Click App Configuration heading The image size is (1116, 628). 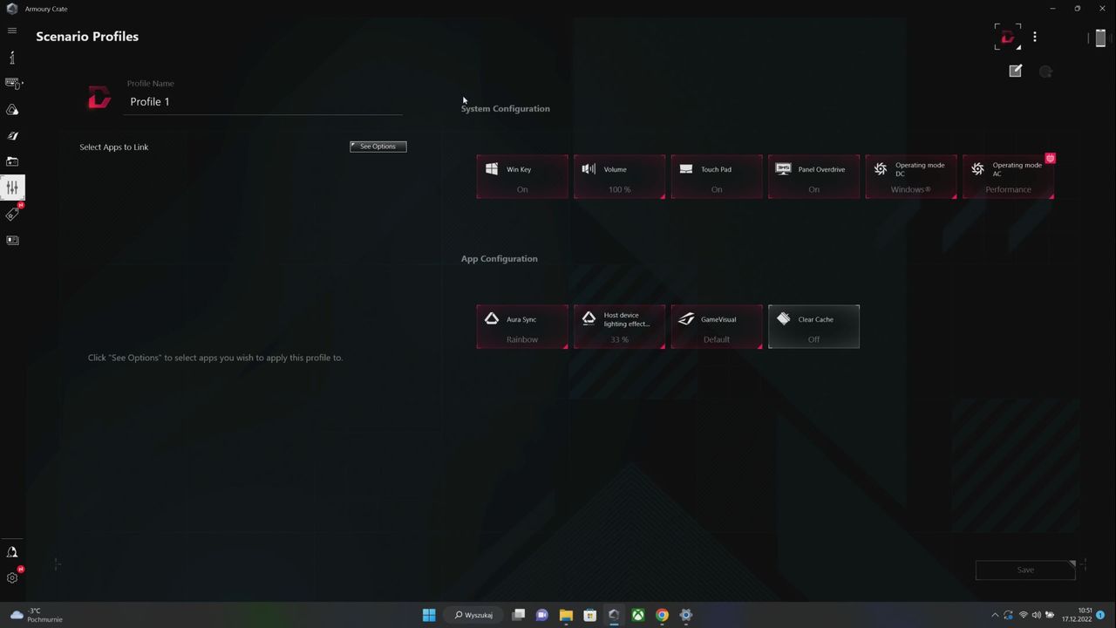500,259
